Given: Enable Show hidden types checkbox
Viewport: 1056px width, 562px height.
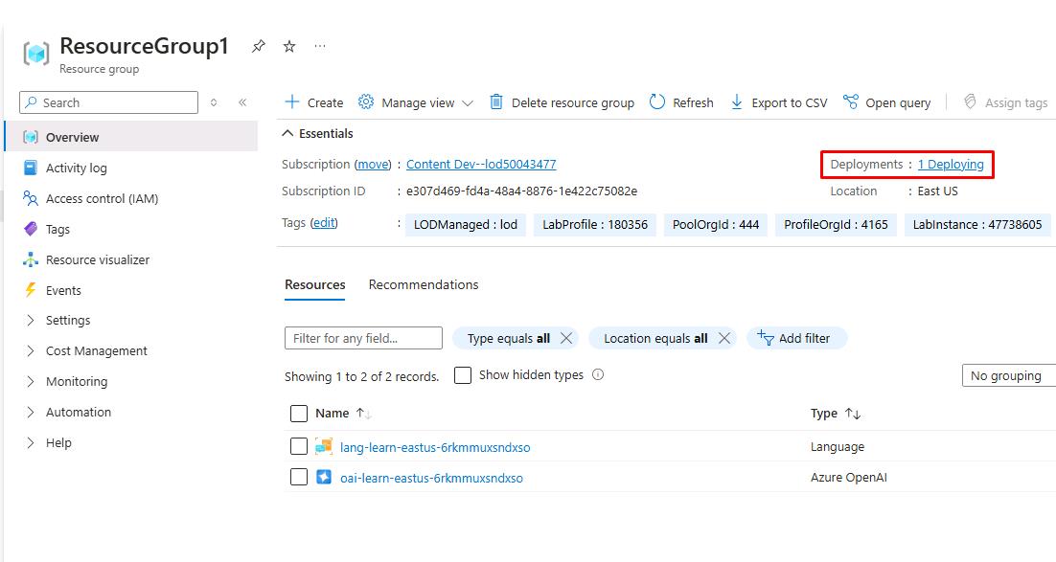Looking at the screenshot, I should [463, 375].
